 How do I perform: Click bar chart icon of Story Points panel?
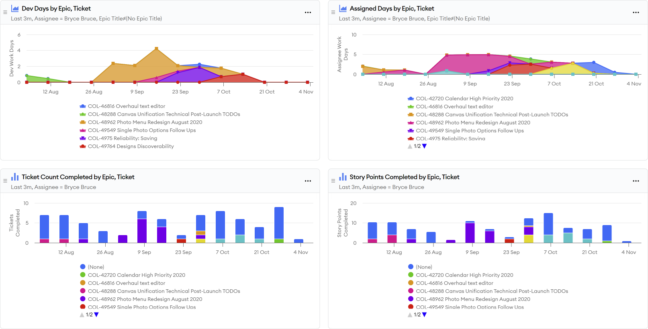343,177
